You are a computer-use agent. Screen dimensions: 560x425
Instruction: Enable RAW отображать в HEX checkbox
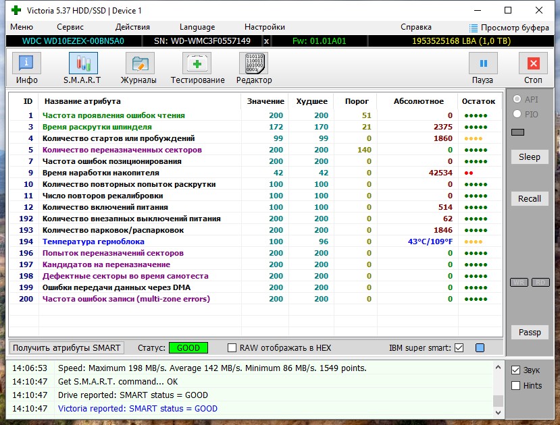pos(232,347)
